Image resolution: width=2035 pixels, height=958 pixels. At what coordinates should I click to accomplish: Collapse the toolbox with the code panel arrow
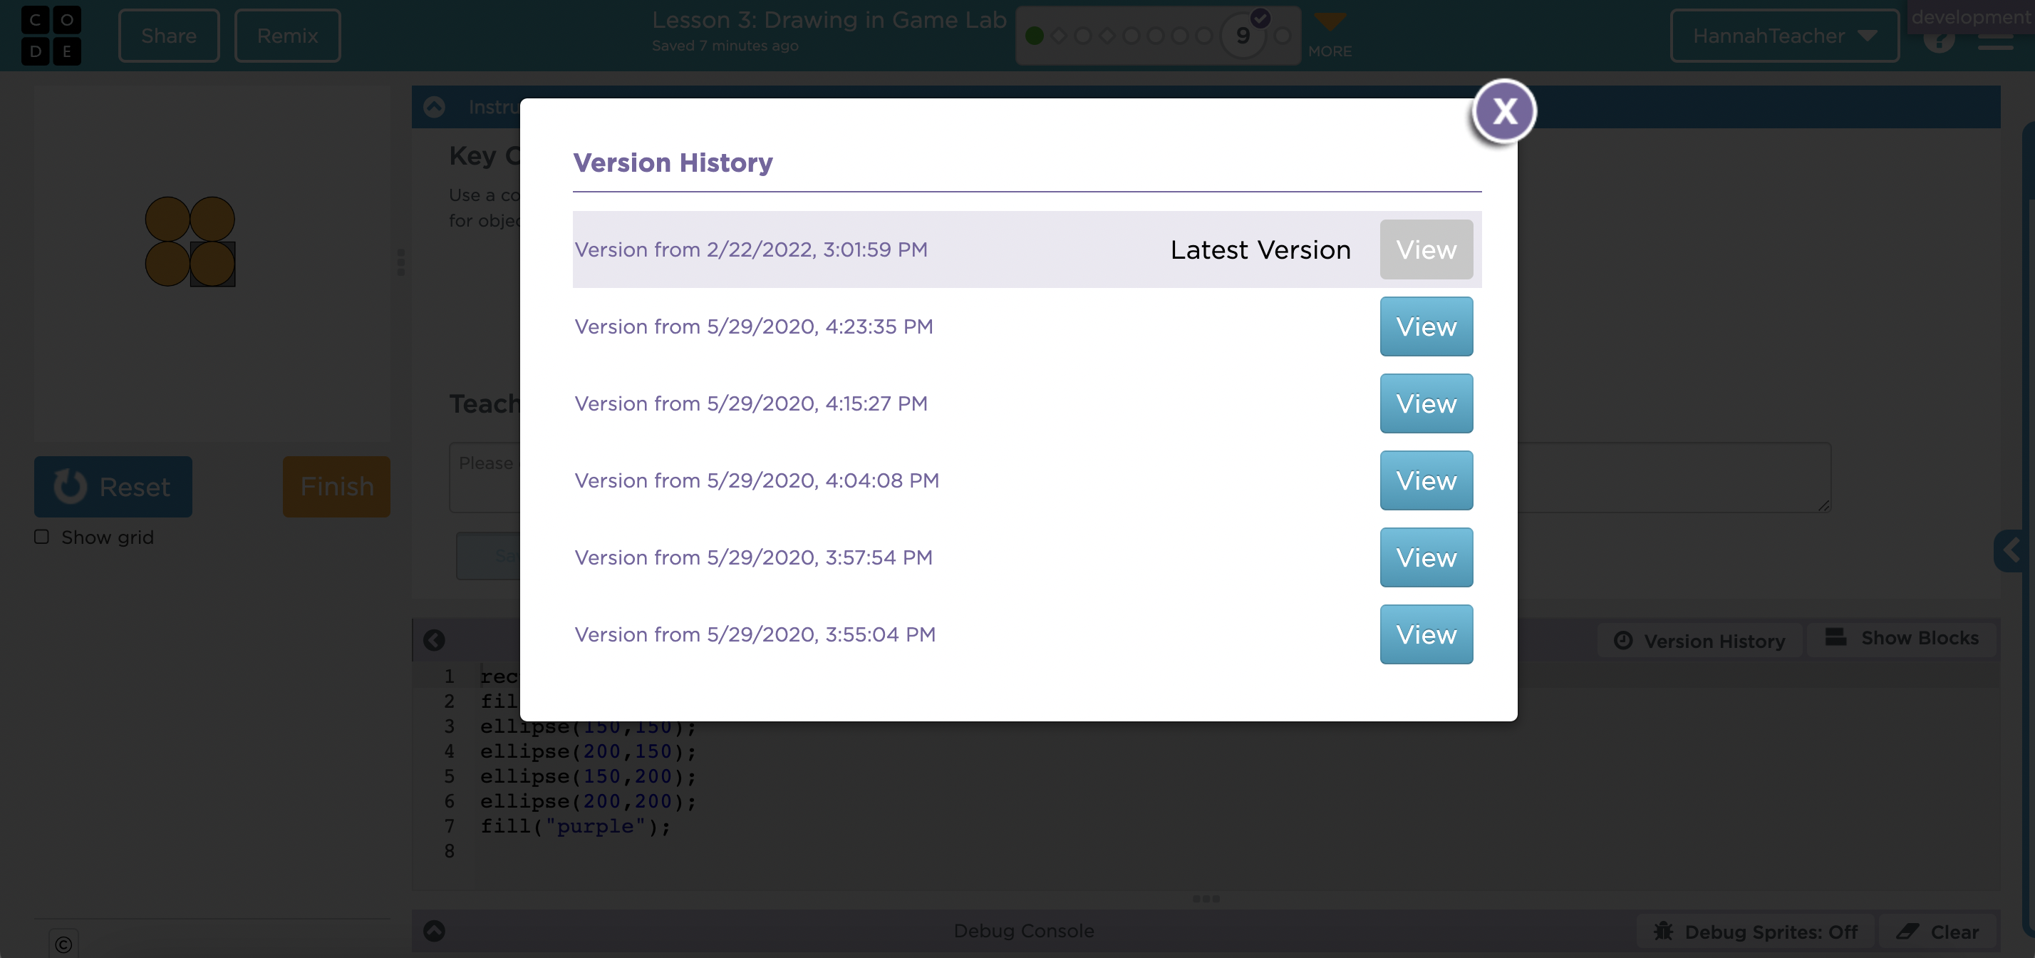(x=434, y=640)
